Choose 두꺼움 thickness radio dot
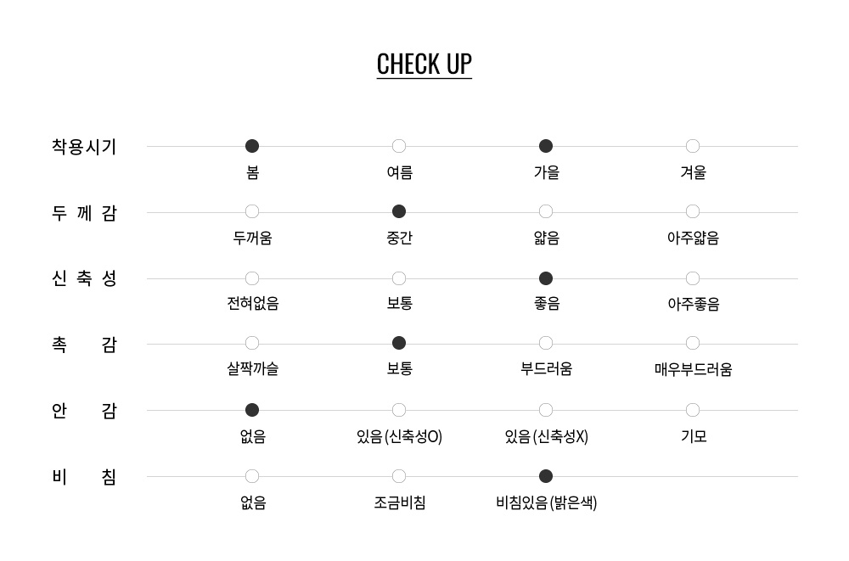The image size is (849, 561). pos(252,211)
